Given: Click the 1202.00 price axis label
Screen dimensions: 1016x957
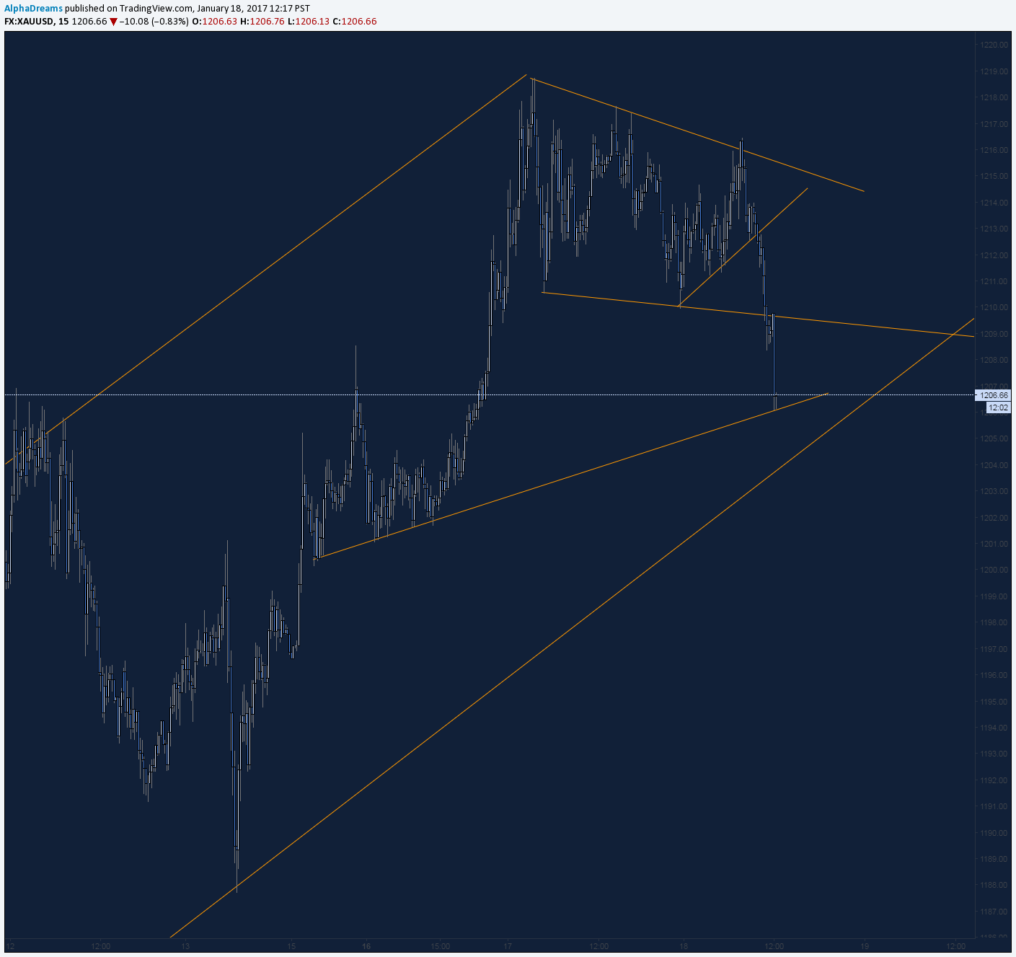Looking at the screenshot, I should (994, 518).
